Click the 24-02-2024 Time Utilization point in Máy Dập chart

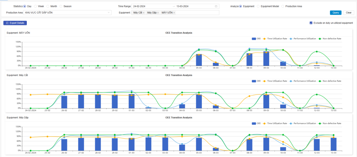31,137
